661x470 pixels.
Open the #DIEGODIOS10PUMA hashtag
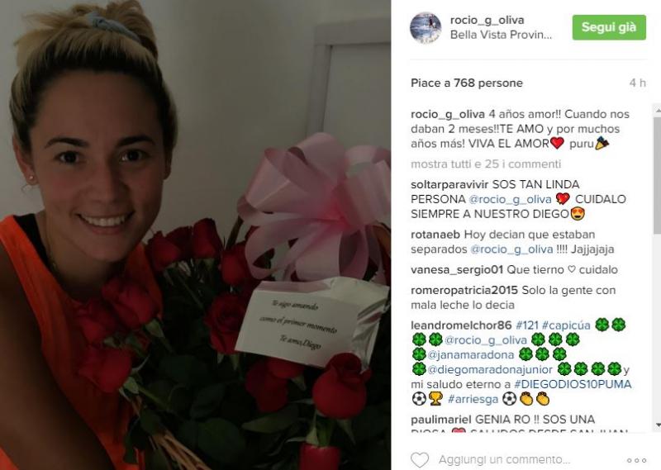[573, 384]
